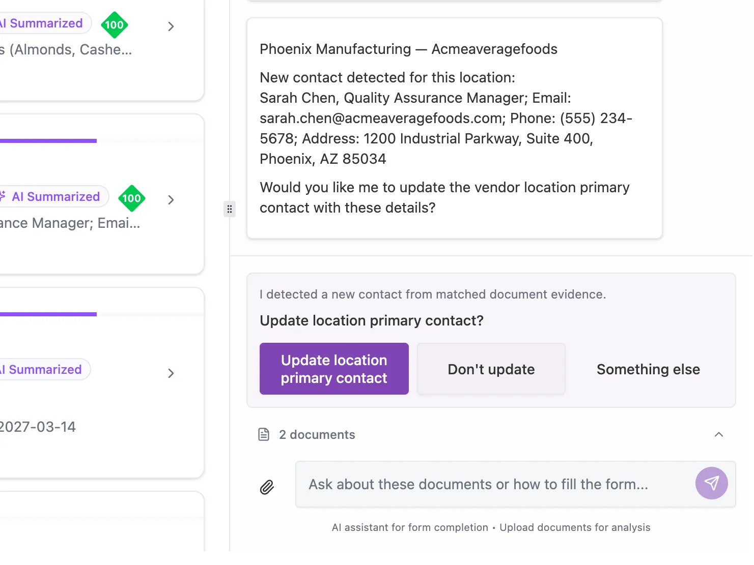Viewport: 754px width, 565px height.
Task: Click the green 100 badge on Almonds card
Action: (114, 25)
